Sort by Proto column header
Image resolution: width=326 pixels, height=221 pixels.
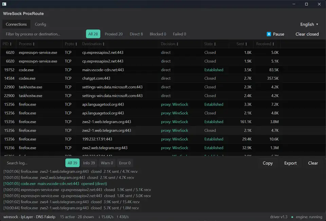pos(71,44)
